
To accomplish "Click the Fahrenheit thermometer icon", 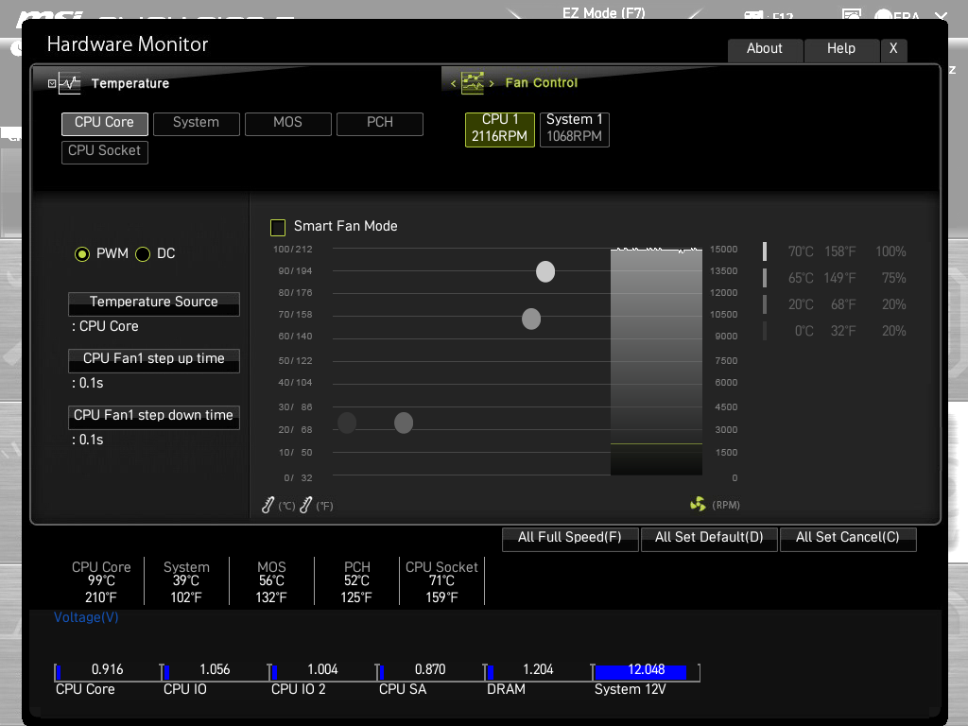I will coord(305,506).
